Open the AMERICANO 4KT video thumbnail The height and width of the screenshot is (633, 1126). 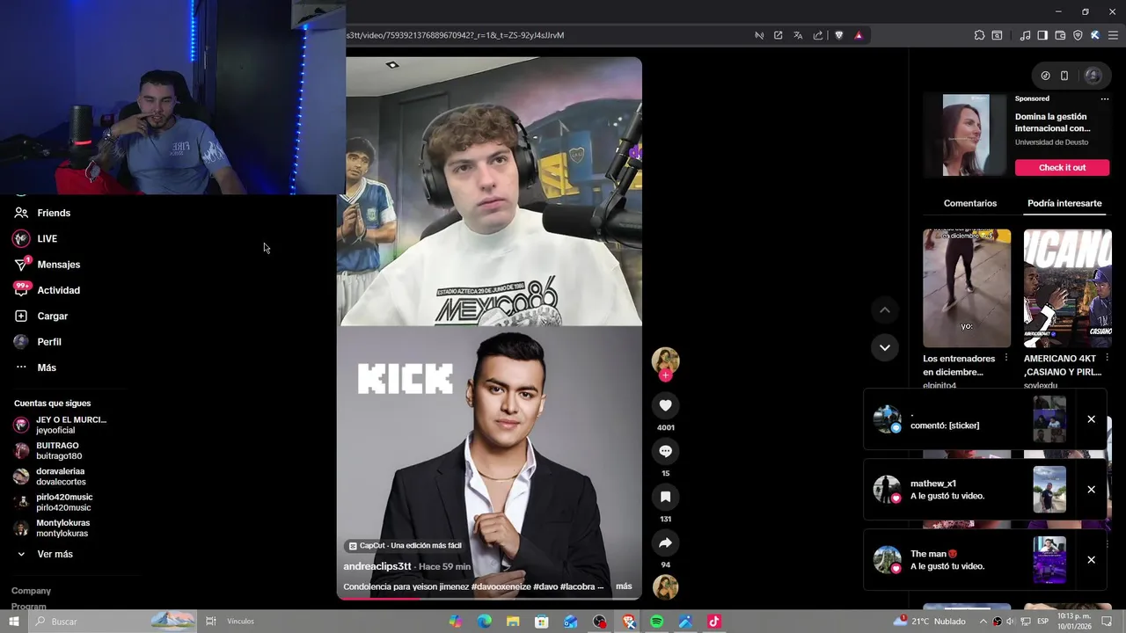[1067, 288]
